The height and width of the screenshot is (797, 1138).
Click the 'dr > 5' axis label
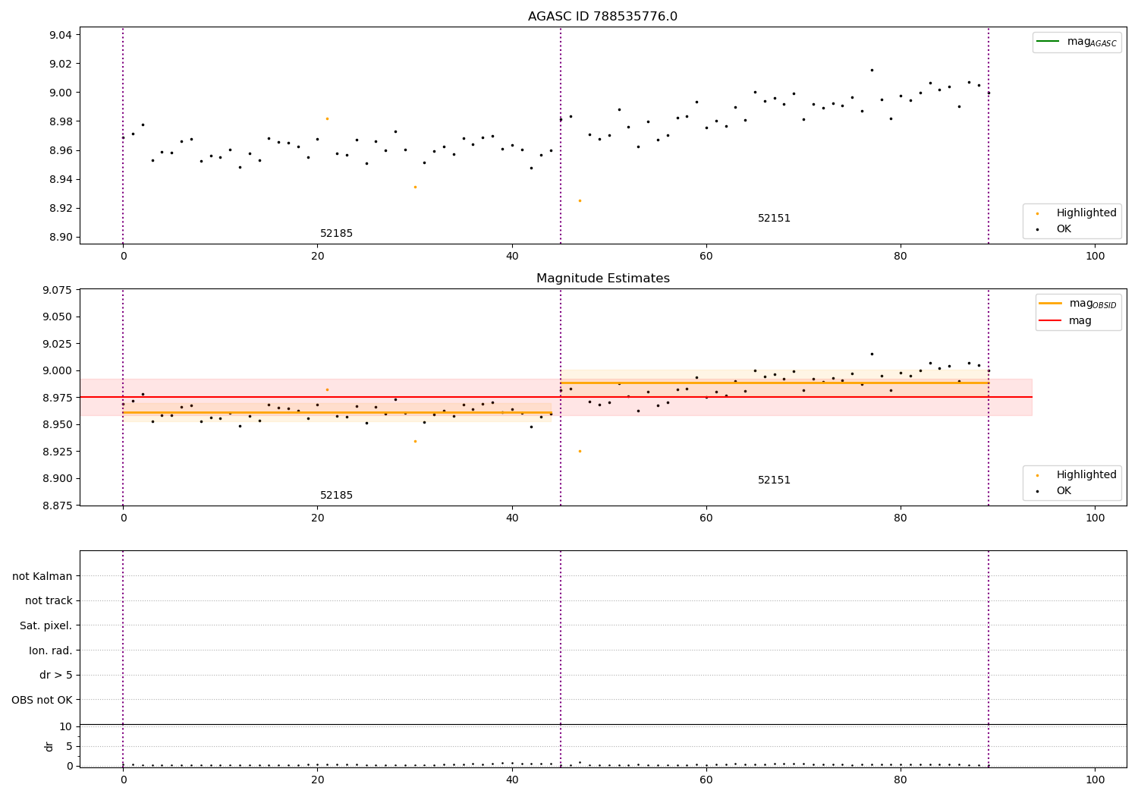56,675
